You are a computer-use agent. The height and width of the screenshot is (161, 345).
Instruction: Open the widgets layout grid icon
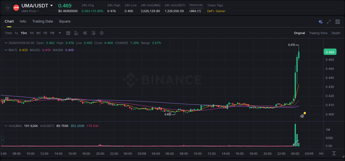click(338, 21)
